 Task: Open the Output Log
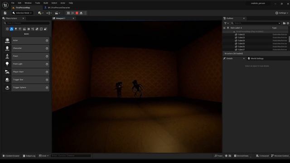[x=29, y=156]
